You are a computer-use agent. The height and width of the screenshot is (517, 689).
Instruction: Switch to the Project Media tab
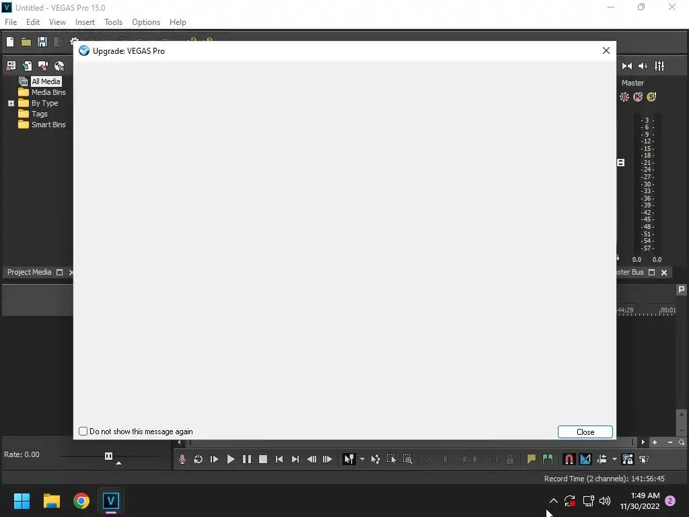(x=29, y=272)
